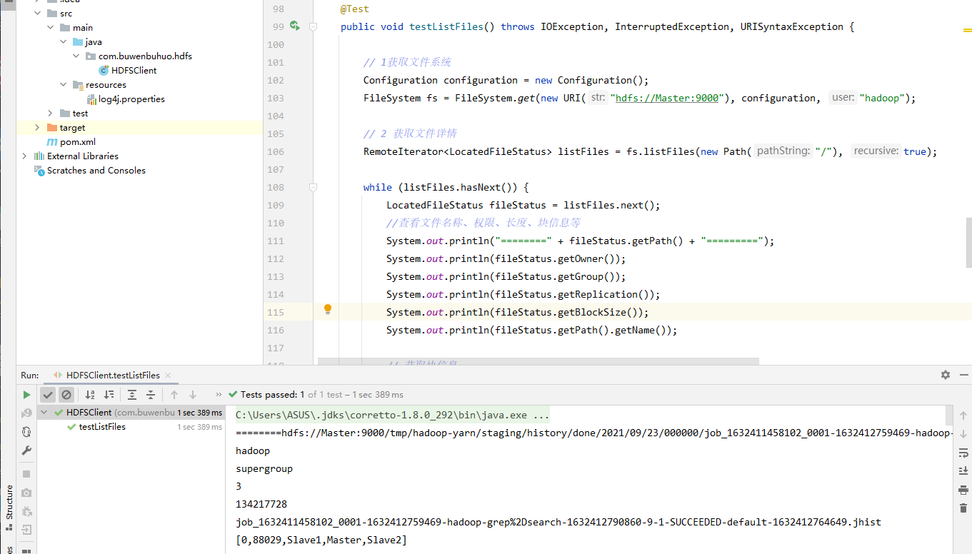Collapse the src folder
The width and height of the screenshot is (972, 554).
tap(38, 13)
